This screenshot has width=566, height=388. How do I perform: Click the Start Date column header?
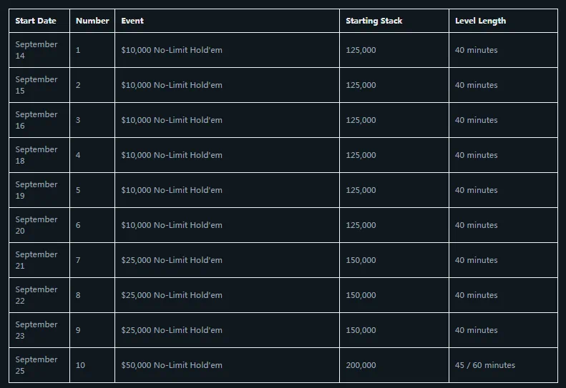(x=35, y=21)
